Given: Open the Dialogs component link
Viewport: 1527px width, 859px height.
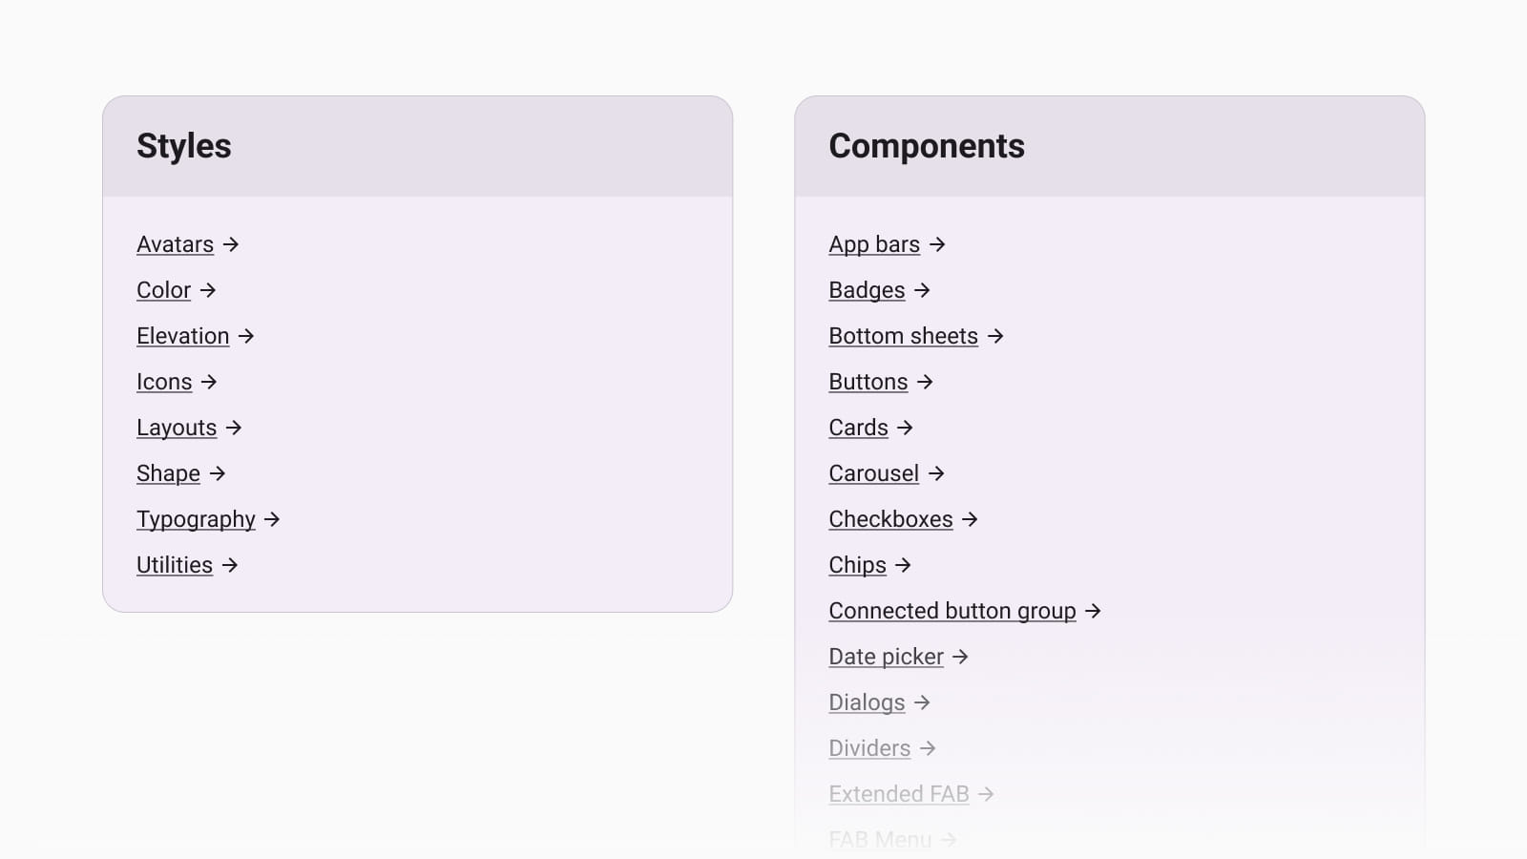Looking at the screenshot, I should [x=867, y=703].
